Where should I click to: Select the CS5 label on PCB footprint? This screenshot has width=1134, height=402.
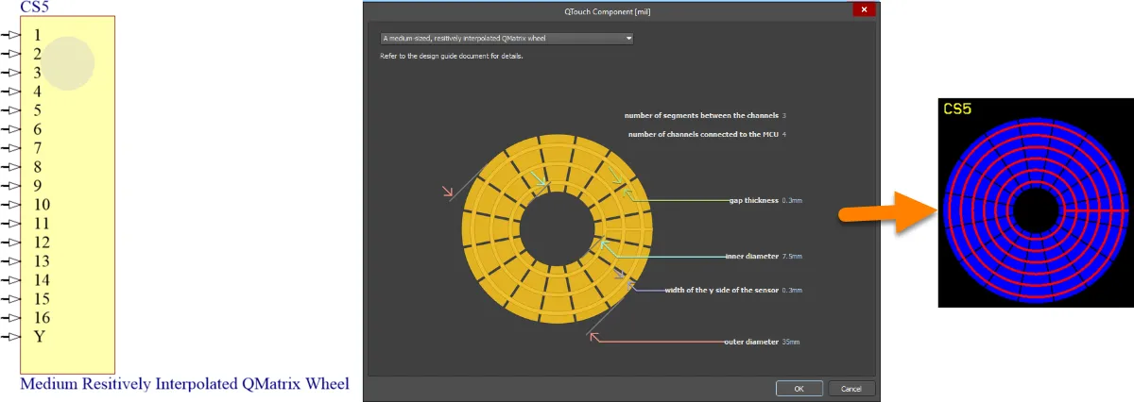[x=957, y=109]
